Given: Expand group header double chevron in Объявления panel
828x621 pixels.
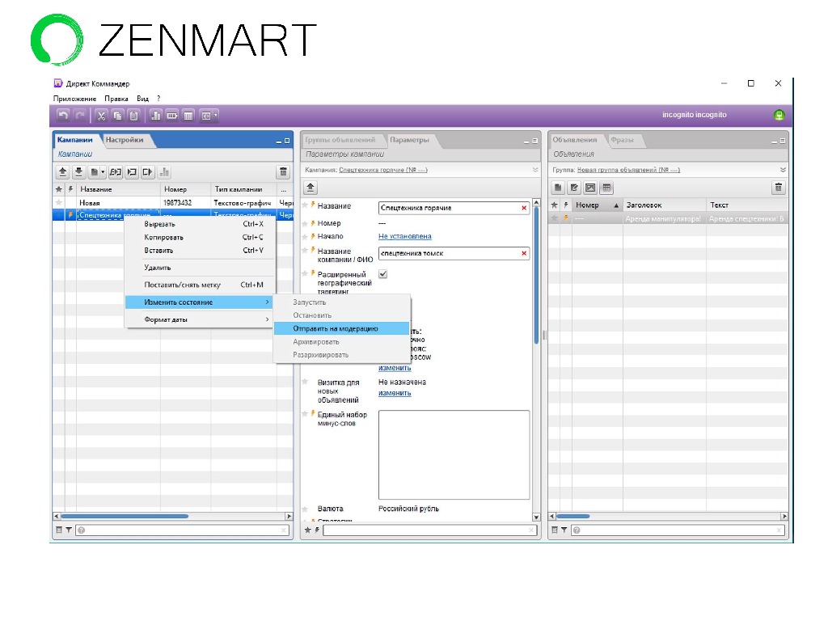Looking at the screenshot, I should pyautogui.click(x=783, y=170).
